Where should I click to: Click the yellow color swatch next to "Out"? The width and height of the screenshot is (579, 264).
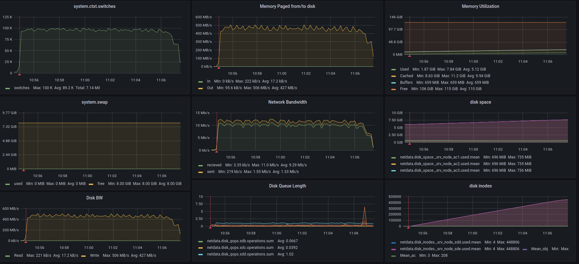click(x=201, y=88)
